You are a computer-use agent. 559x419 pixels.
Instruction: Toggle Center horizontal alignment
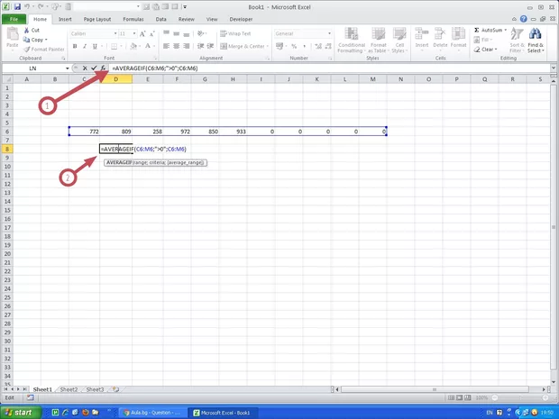pos(176,46)
